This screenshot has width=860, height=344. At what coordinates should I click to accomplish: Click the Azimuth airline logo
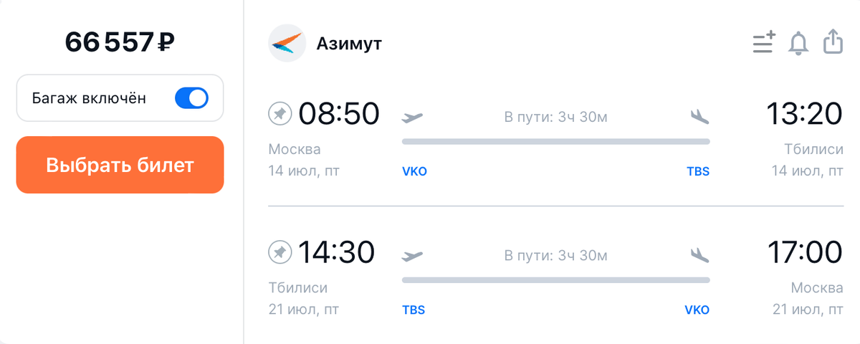click(287, 44)
